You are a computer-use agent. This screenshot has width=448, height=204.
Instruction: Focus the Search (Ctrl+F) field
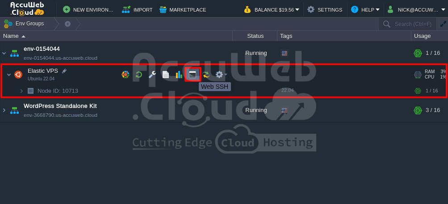[407, 24]
